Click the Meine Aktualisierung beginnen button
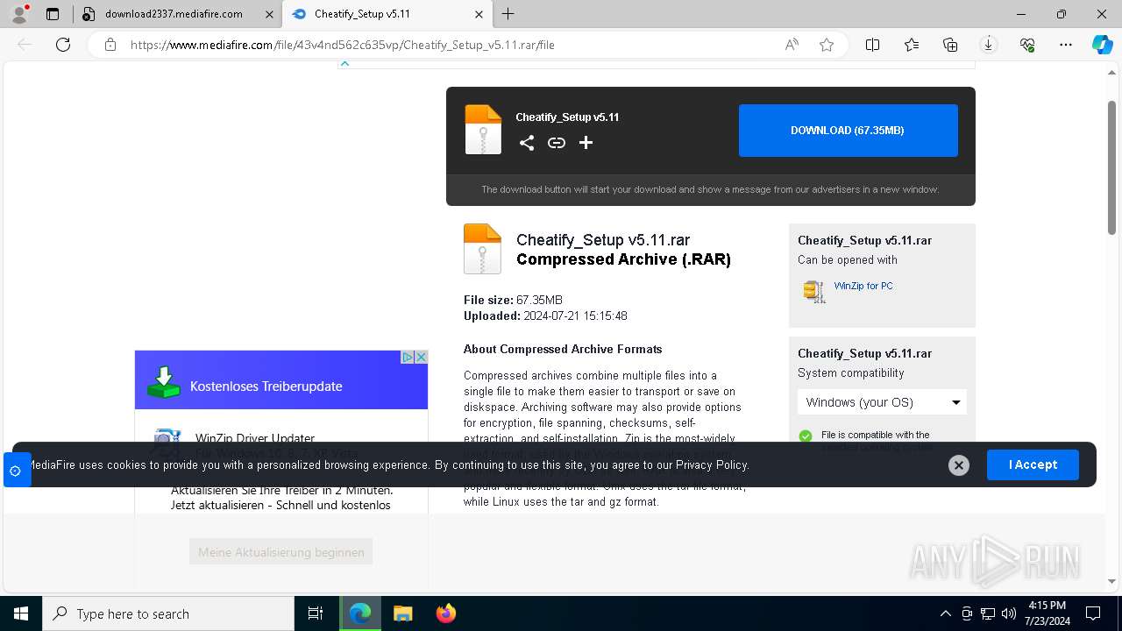 tap(281, 552)
